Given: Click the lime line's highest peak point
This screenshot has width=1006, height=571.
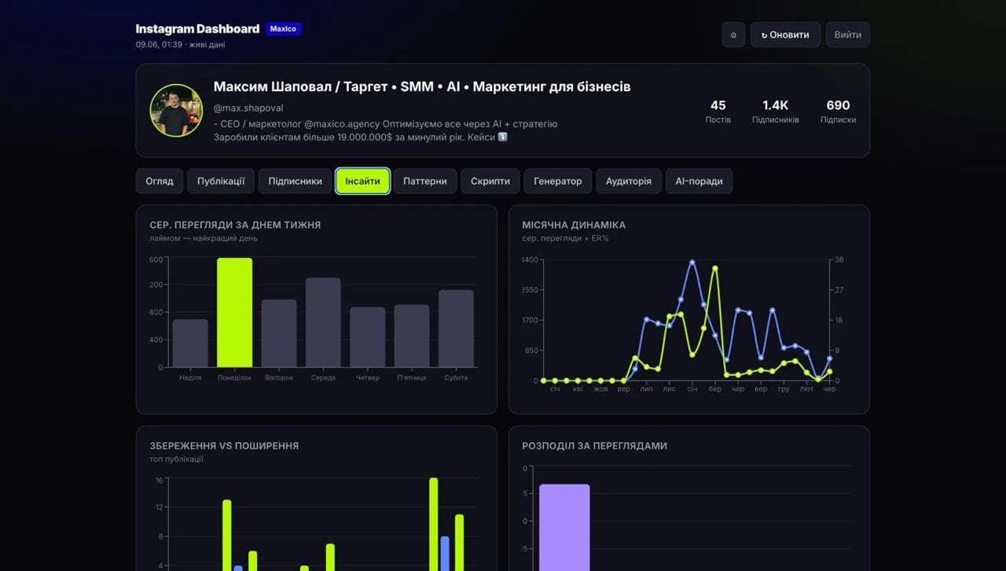Looking at the screenshot, I should pos(715,268).
